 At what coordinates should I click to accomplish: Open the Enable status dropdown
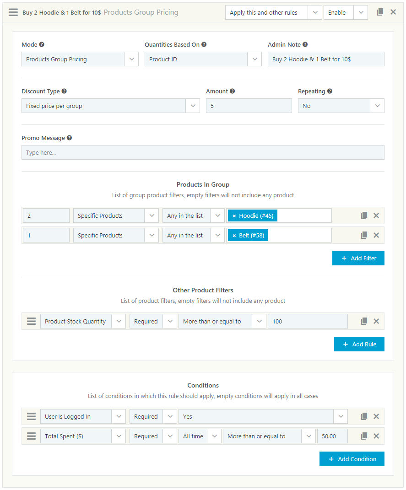[346, 12]
